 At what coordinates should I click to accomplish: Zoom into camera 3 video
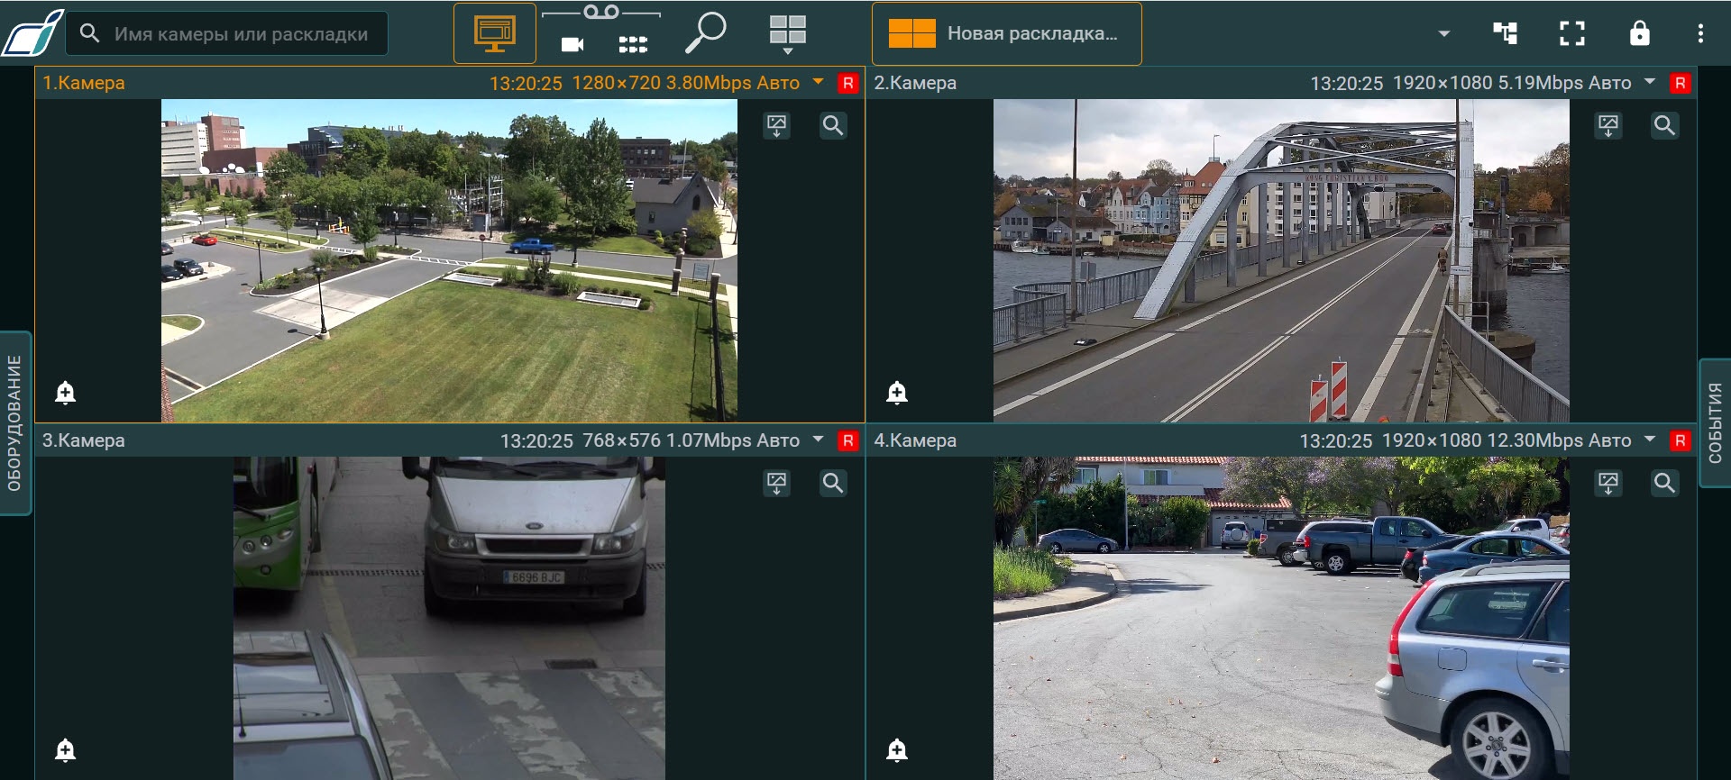click(832, 483)
